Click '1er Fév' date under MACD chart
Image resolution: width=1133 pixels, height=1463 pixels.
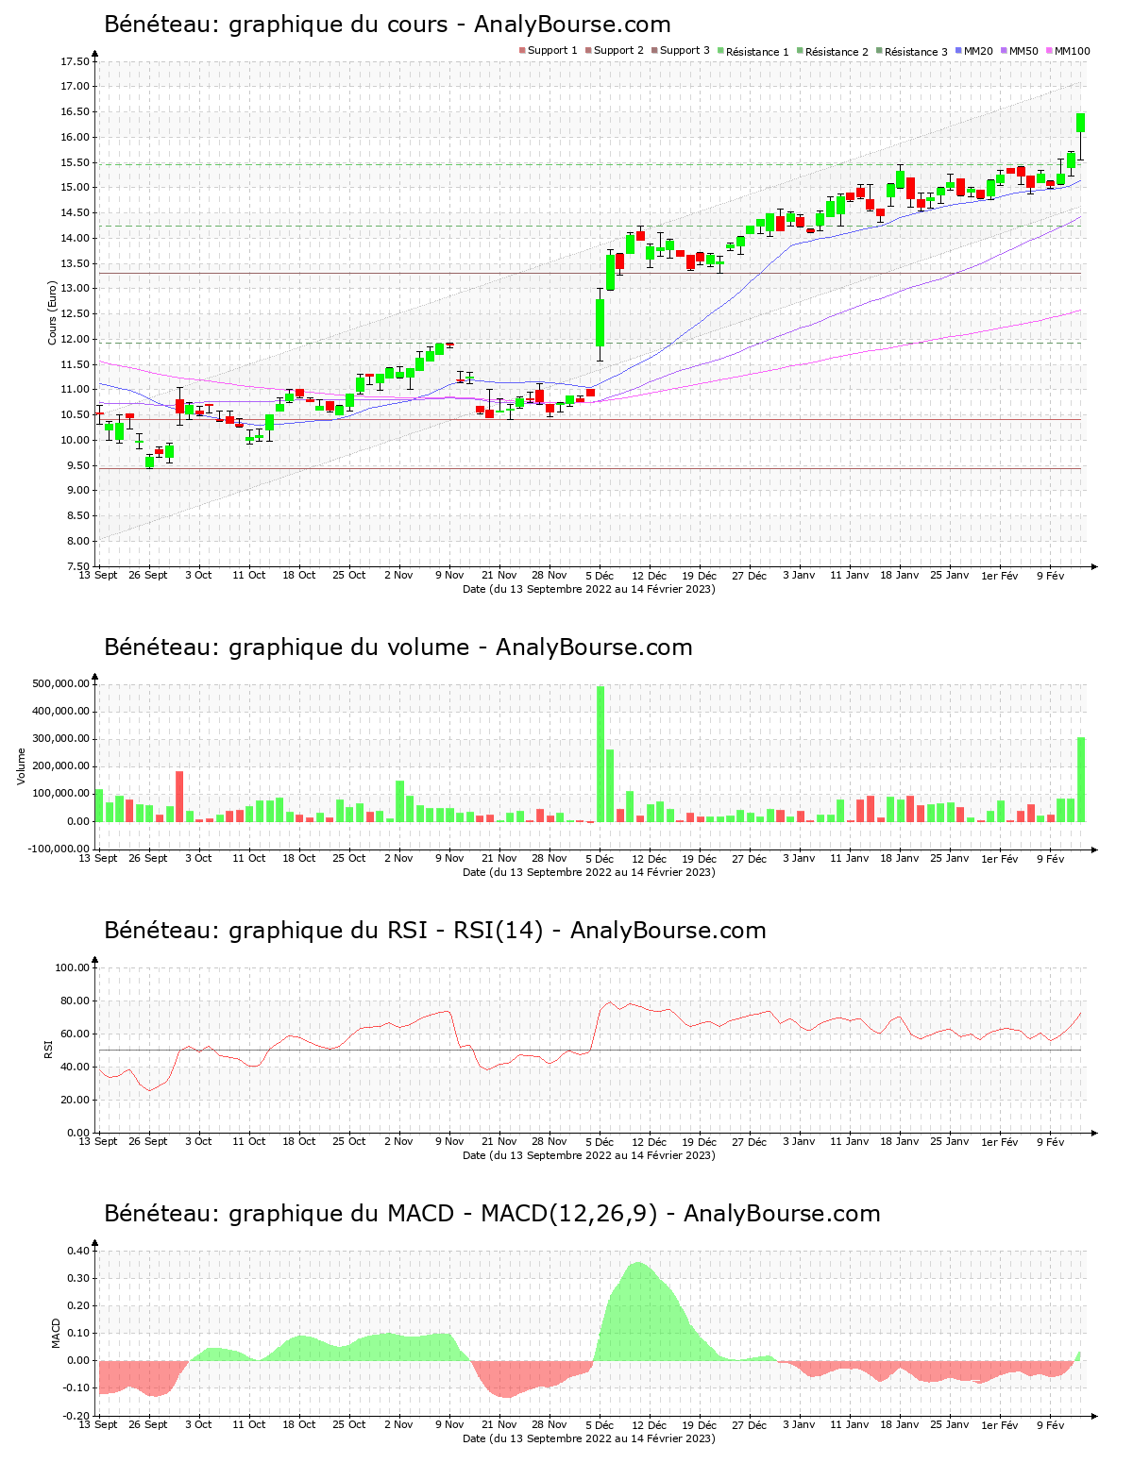pos(1000,1424)
